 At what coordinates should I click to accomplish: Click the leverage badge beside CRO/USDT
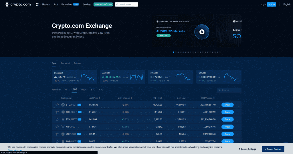[80, 112]
